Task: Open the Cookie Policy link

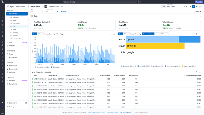Action: 118,112
